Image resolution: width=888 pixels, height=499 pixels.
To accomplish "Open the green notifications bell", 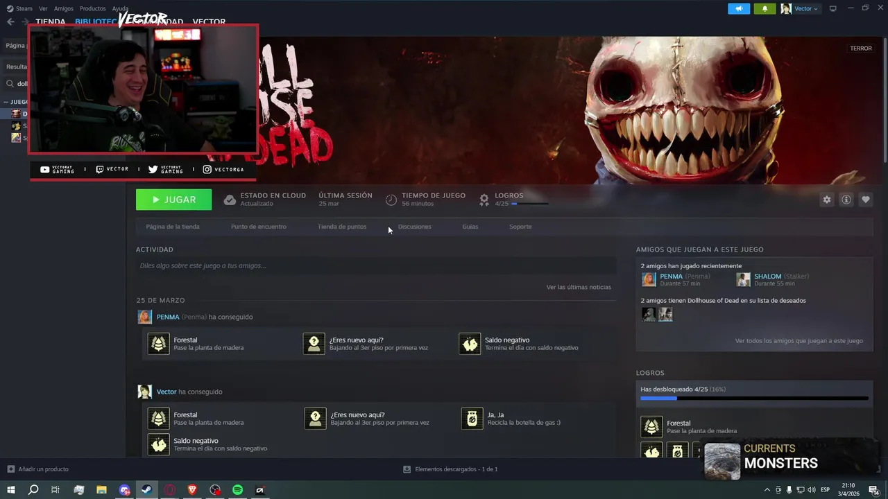I will (x=765, y=8).
